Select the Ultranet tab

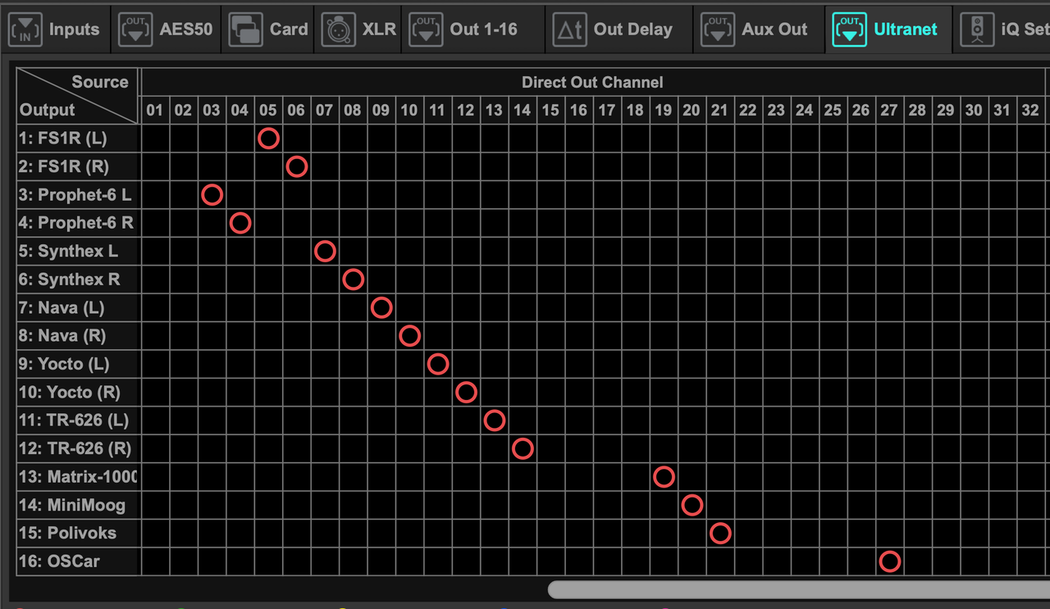point(888,30)
